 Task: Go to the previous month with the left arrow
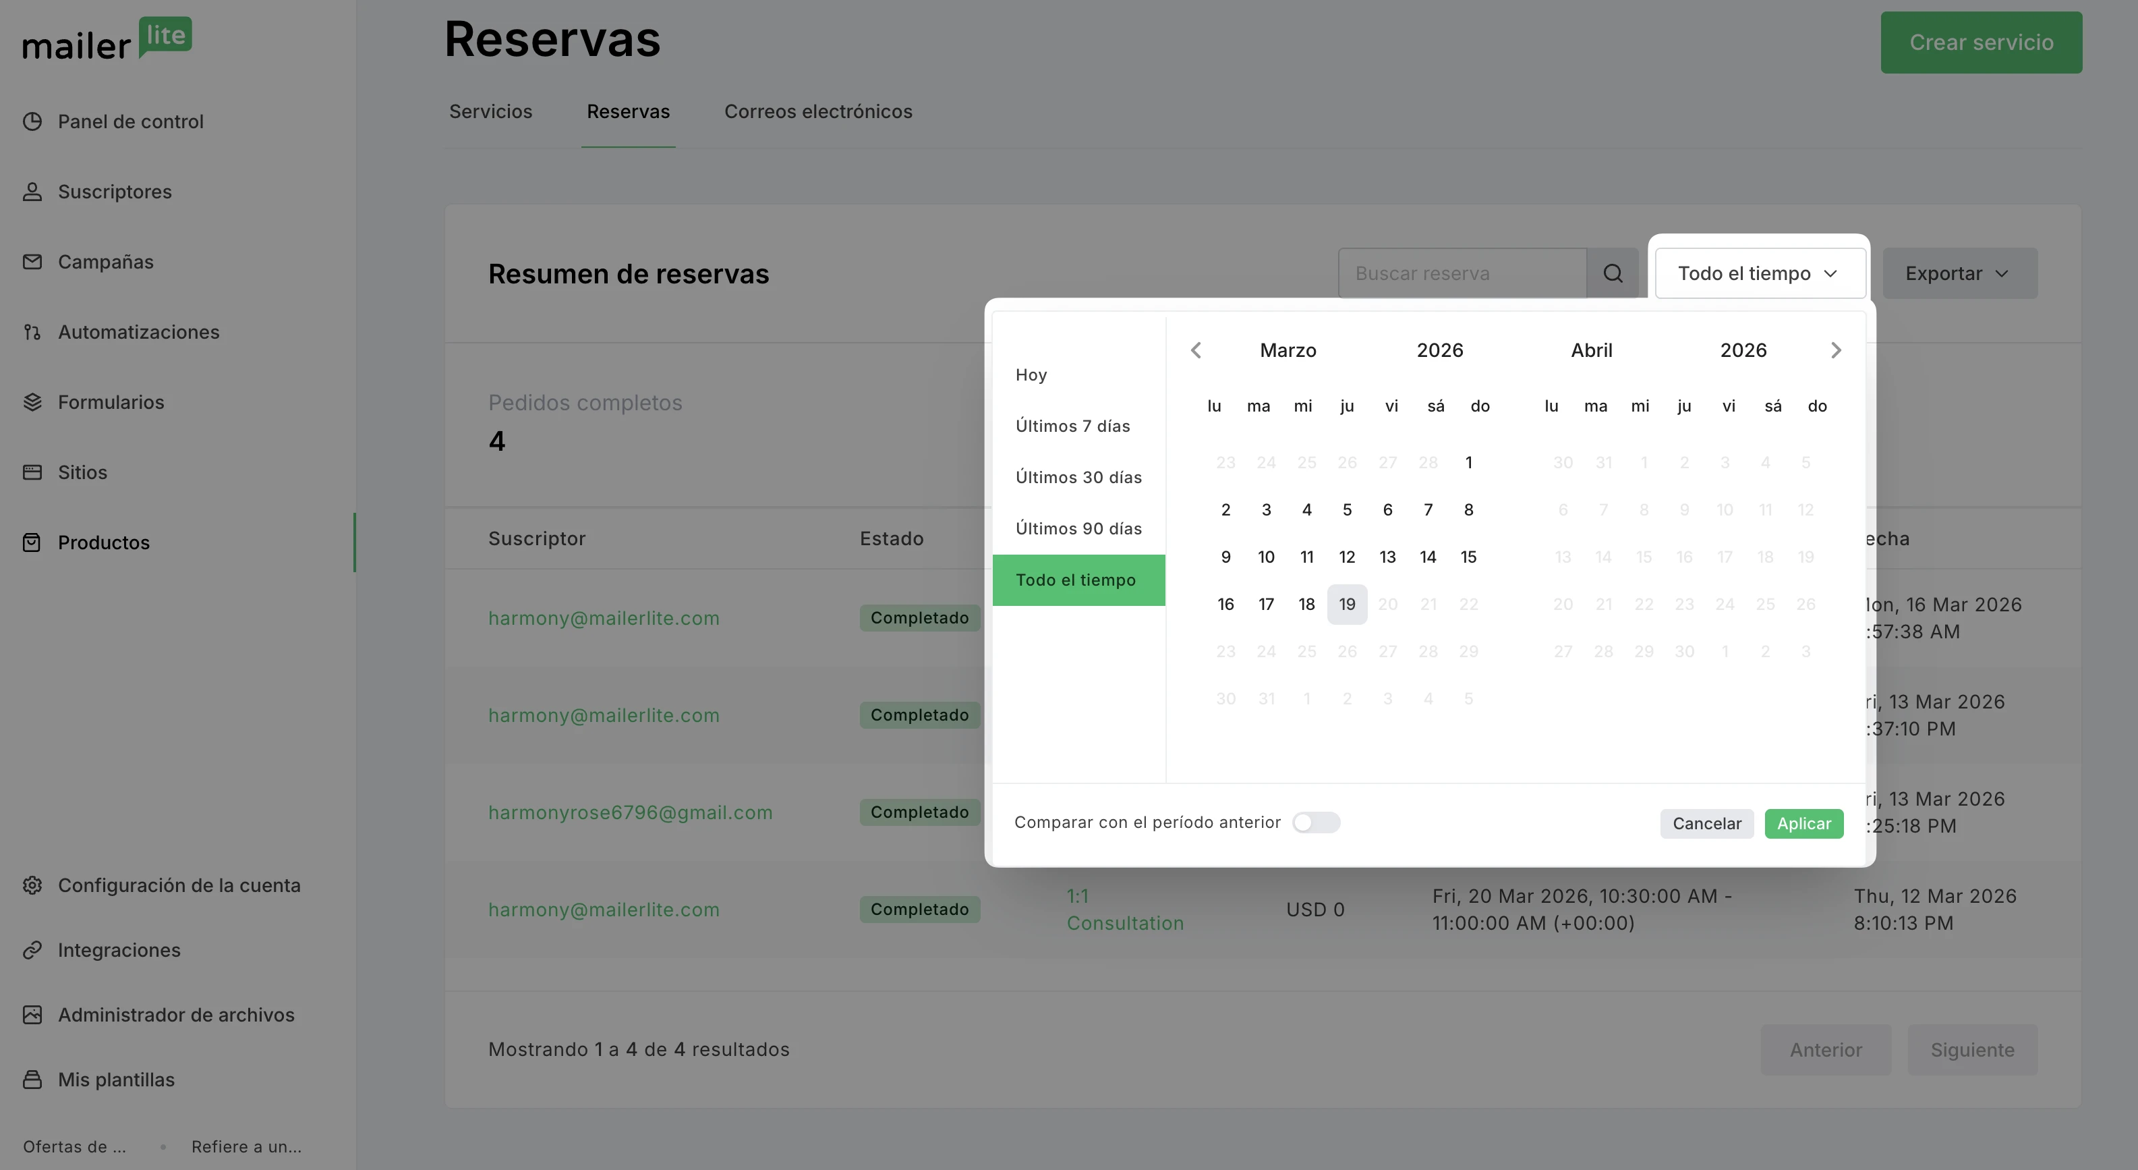(1196, 350)
